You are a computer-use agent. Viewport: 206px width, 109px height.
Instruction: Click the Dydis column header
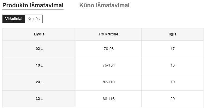coord(39,34)
